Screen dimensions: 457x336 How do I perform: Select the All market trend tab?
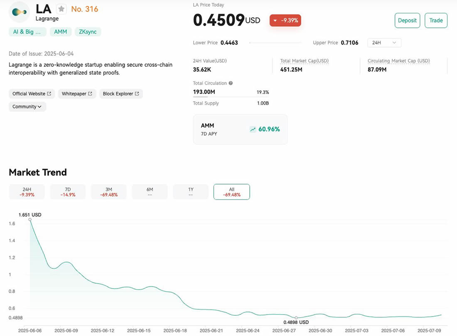[x=232, y=192]
